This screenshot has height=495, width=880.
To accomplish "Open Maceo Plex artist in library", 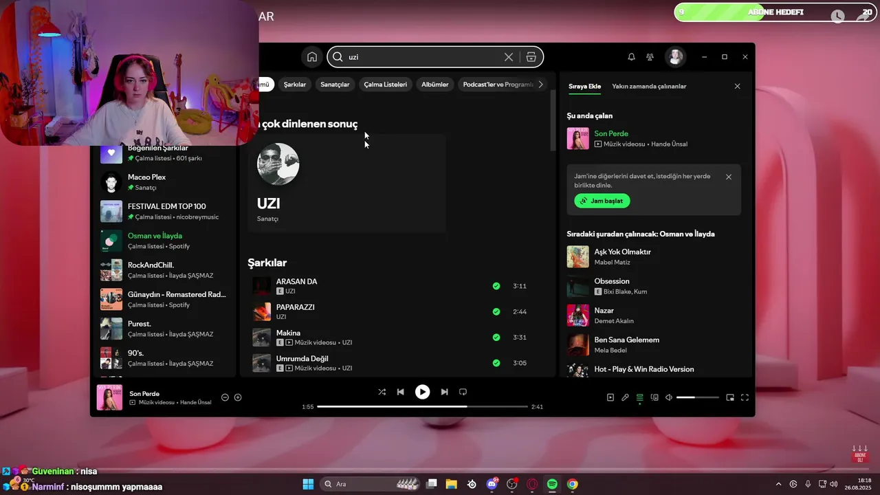I will (x=165, y=182).
